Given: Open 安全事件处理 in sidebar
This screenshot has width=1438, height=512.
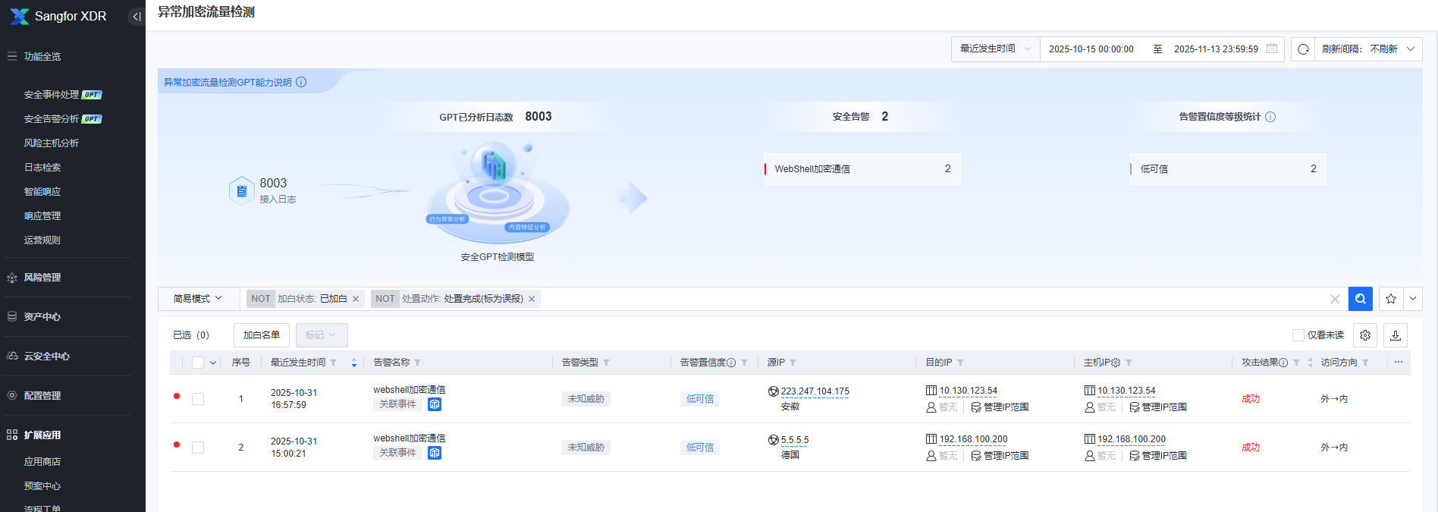Looking at the screenshot, I should pyautogui.click(x=52, y=95).
